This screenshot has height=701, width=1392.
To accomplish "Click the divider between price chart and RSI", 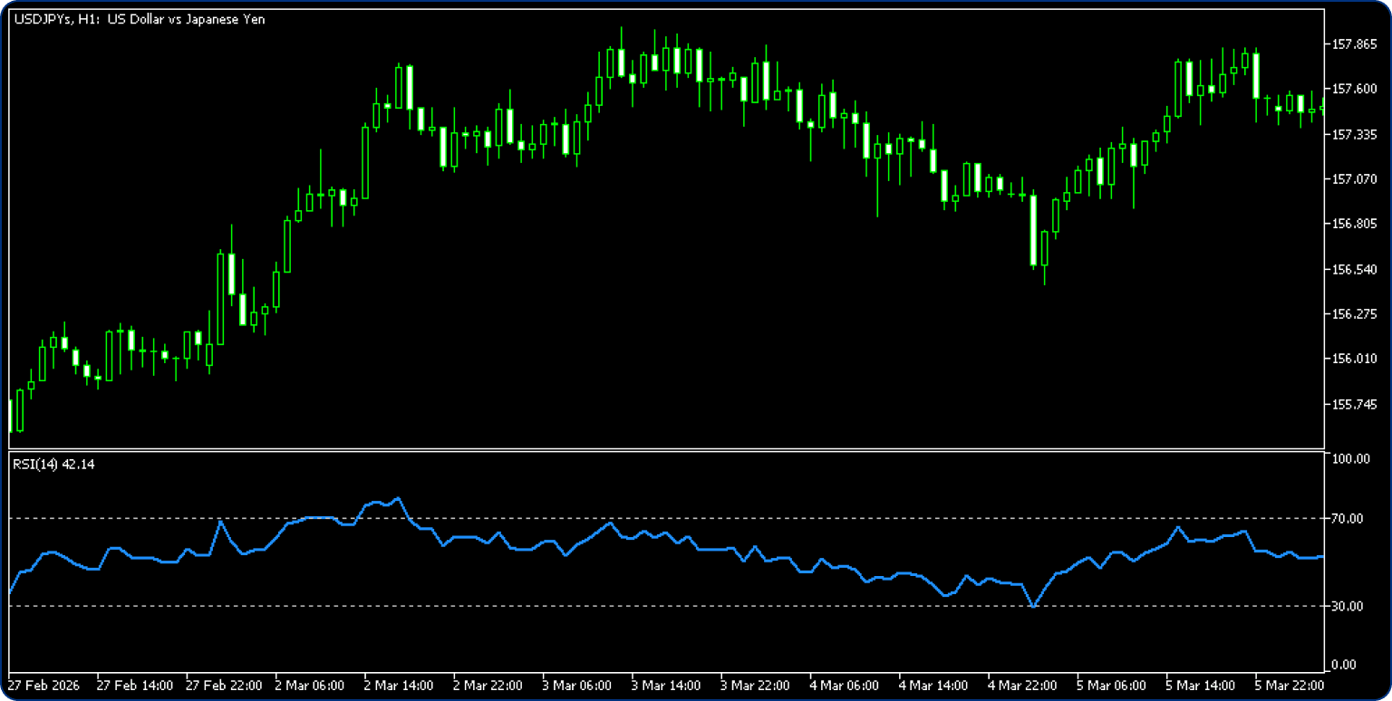I will [x=666, y=449].
